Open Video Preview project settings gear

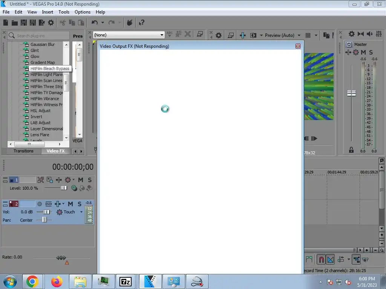pos(218,35)
